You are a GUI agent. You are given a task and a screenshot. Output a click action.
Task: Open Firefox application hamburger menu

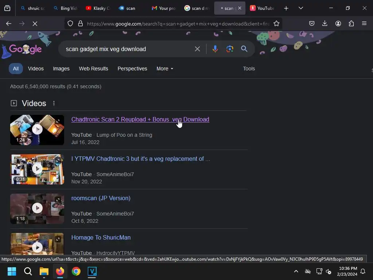(364, 23)
